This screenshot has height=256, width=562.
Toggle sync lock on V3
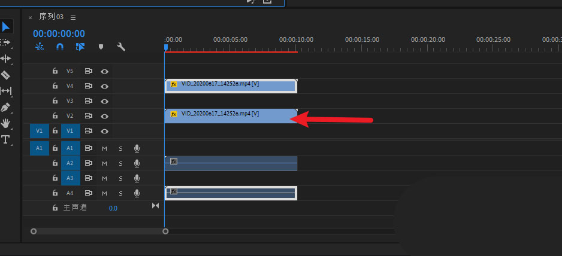pos(89,101)
